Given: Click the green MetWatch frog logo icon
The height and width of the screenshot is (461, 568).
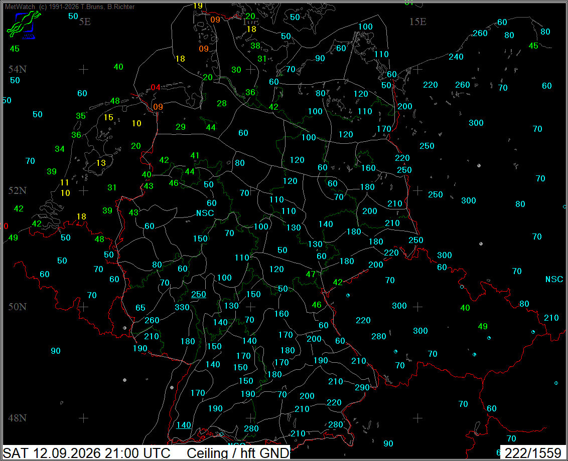Looking at the screenshot, I should (24, 25).
